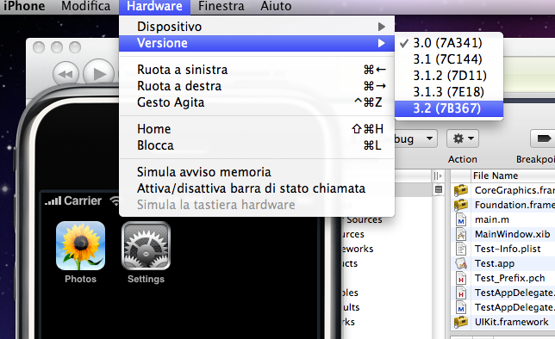Choose Simula avviso memoria
Image resolution: width=555 pixels, height=339 pixels.
(257, 172)
